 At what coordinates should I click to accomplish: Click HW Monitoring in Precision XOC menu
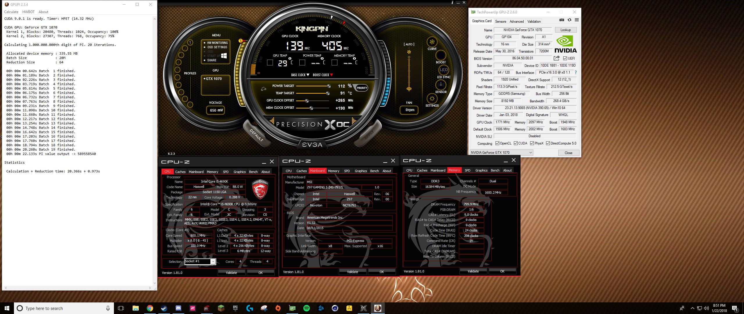click(217, 43)
